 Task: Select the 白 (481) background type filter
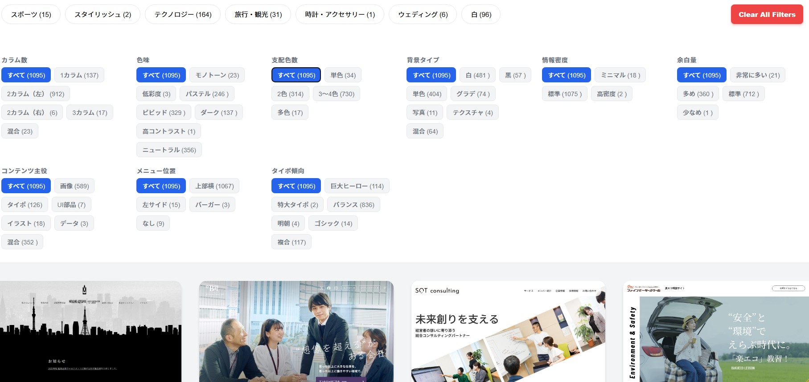point(477,75)
